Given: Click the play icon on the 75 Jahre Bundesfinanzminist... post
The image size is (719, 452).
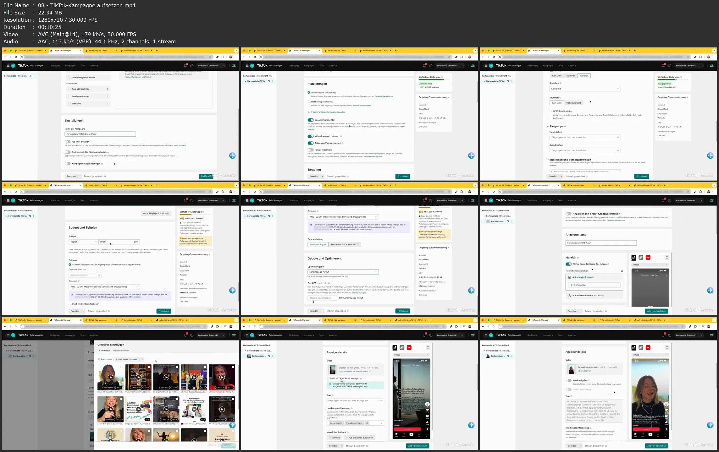Looking at the screenshot, I should click(194, 378).
